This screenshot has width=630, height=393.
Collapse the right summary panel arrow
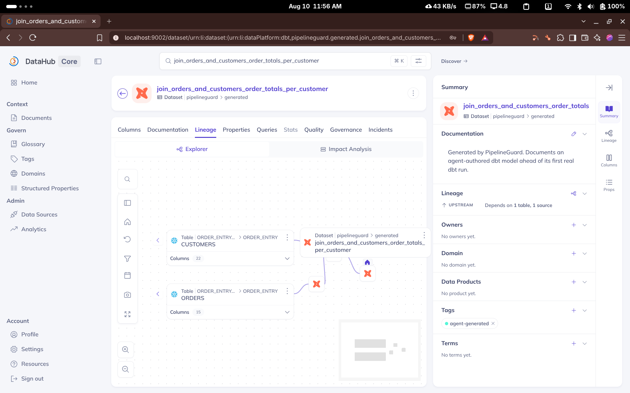click(609, 87)
